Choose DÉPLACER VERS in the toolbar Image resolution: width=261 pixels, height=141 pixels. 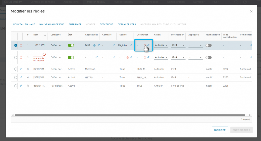(127, 24)
